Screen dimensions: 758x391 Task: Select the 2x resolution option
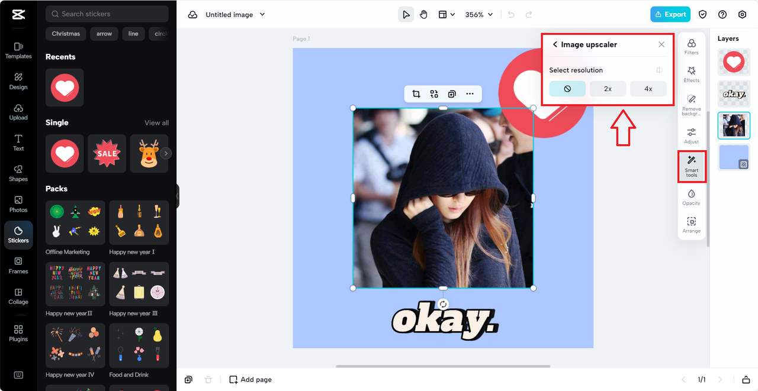[608, 89]
